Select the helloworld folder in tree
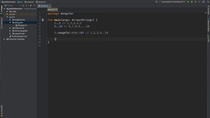The width and height of the screenshot is (210, 118). [18, 28]
